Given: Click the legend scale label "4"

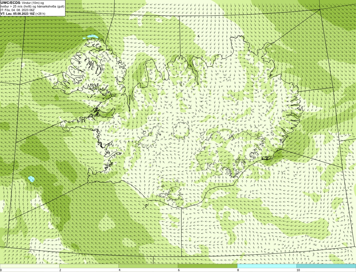Looking at the screenshot, I should (x=120, y=270).
